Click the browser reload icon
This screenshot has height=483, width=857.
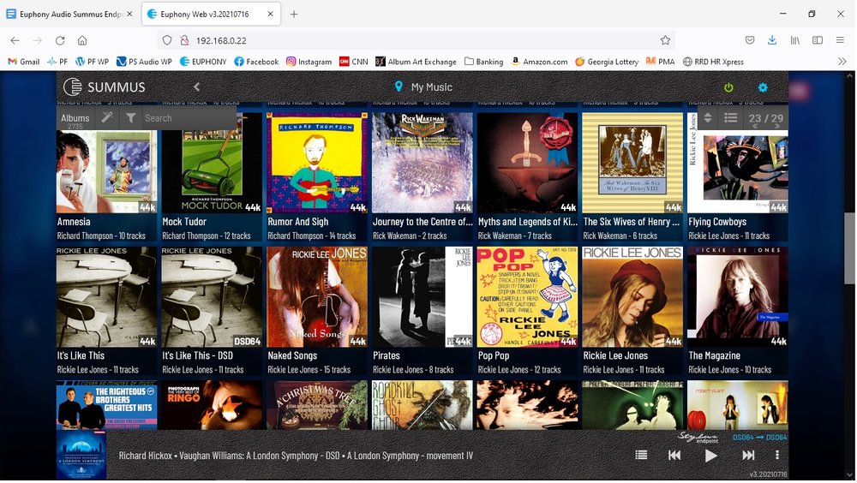click(x=60, y=40)
